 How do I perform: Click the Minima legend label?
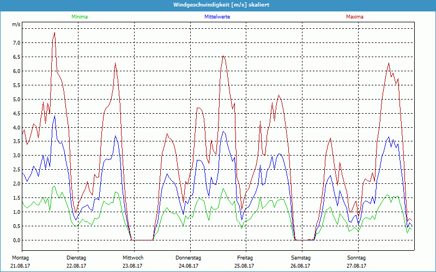click(x=80, y=17)
